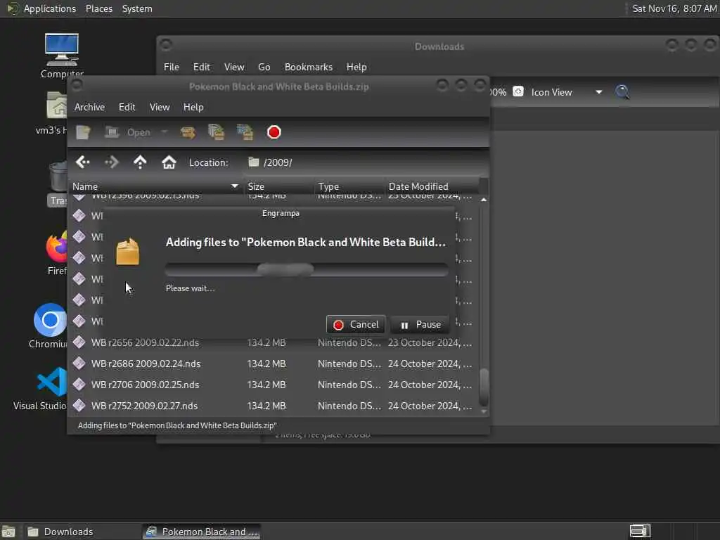
Task: Switch to Pokemon Black taskbar window
Action: point(202,532)
